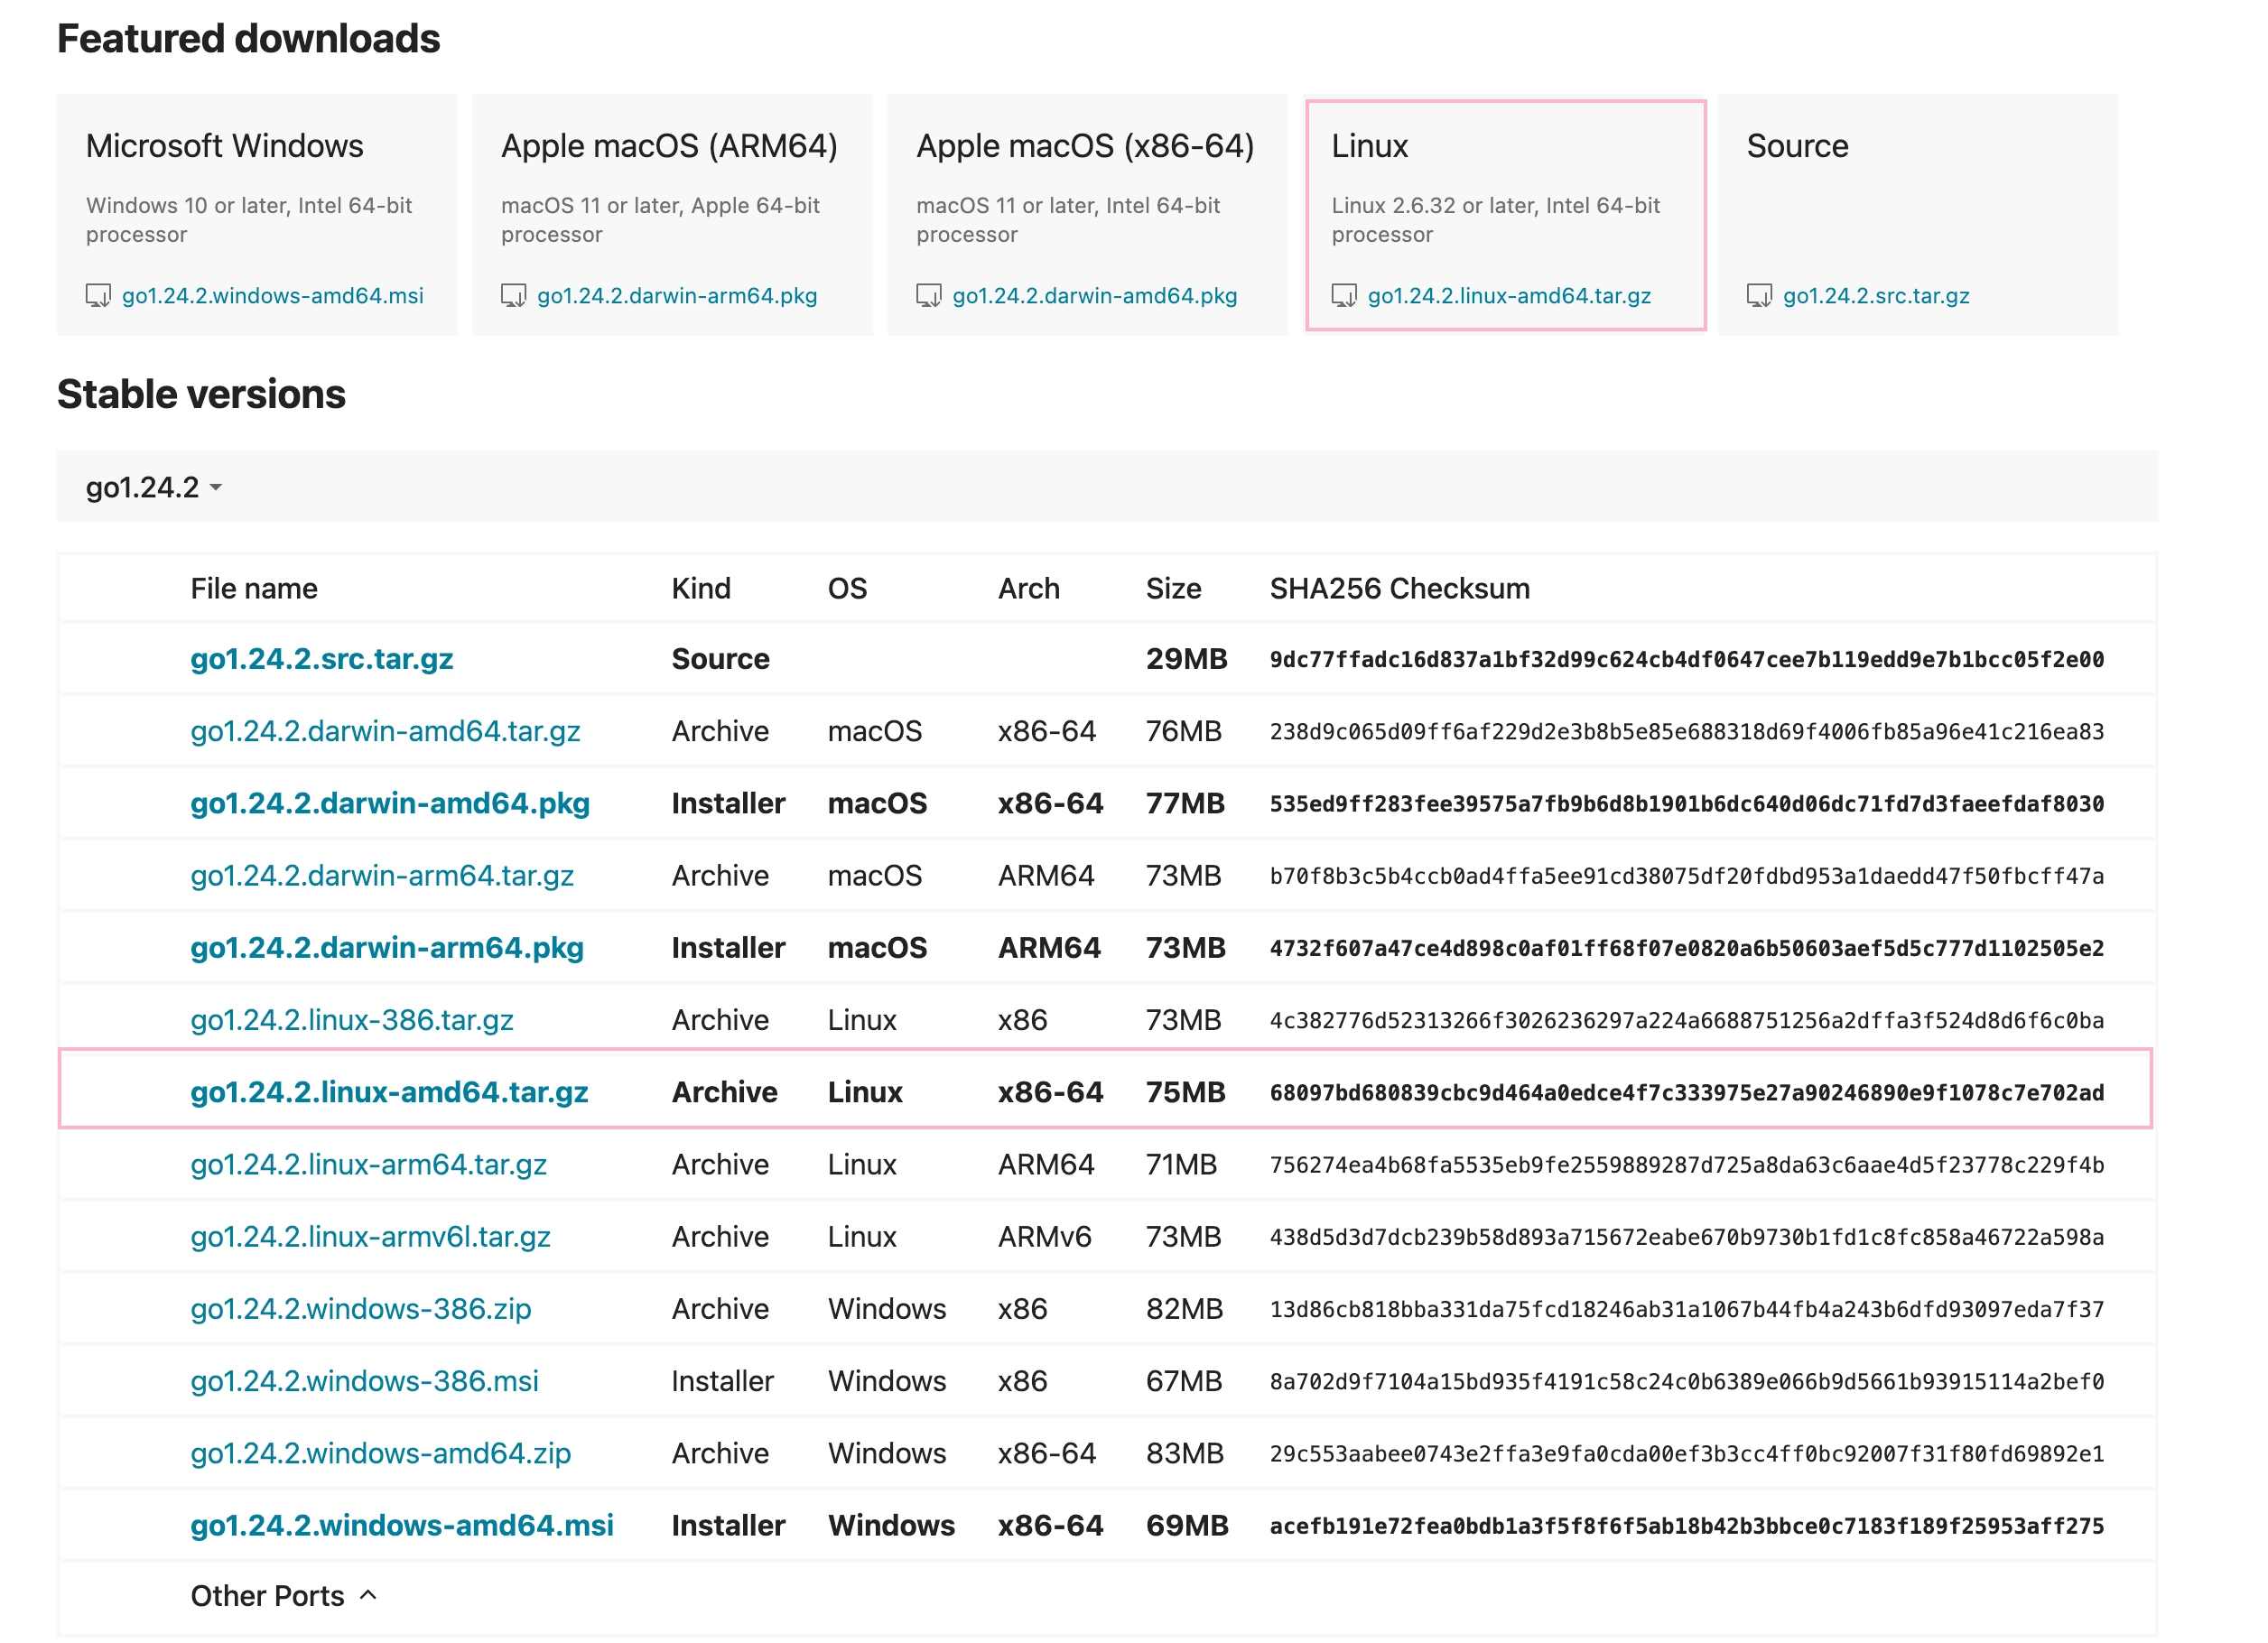The image size is (2268, 1643).
Task: Open featured go1.24.2.linux-amd64.tar.gz download link
Action: point(1509,296)
